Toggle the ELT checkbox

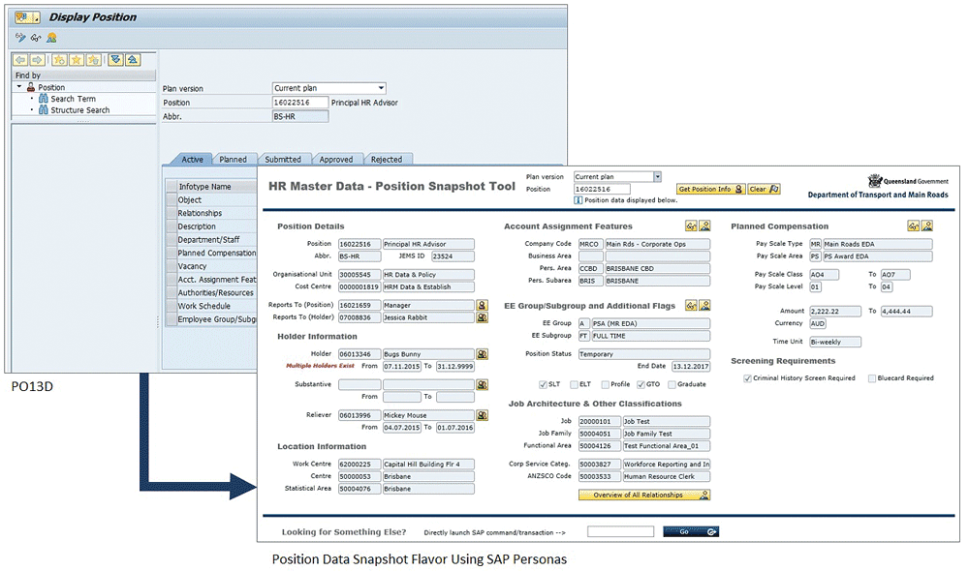point(574,384)
